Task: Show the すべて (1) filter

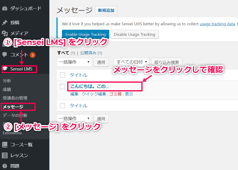Action: [66, 53]
